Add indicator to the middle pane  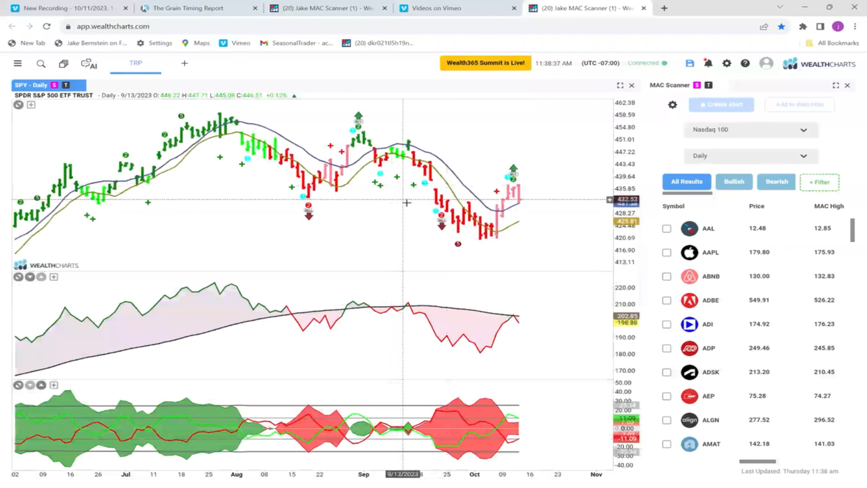point(54,277)
